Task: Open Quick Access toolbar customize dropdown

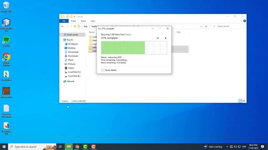Action: [x=74, y=17]
